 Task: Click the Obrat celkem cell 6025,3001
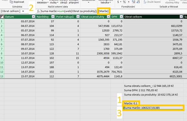153,76
